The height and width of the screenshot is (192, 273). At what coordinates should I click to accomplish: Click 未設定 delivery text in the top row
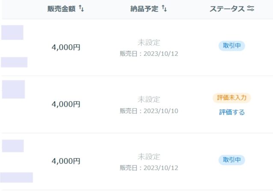coord(148,42)
